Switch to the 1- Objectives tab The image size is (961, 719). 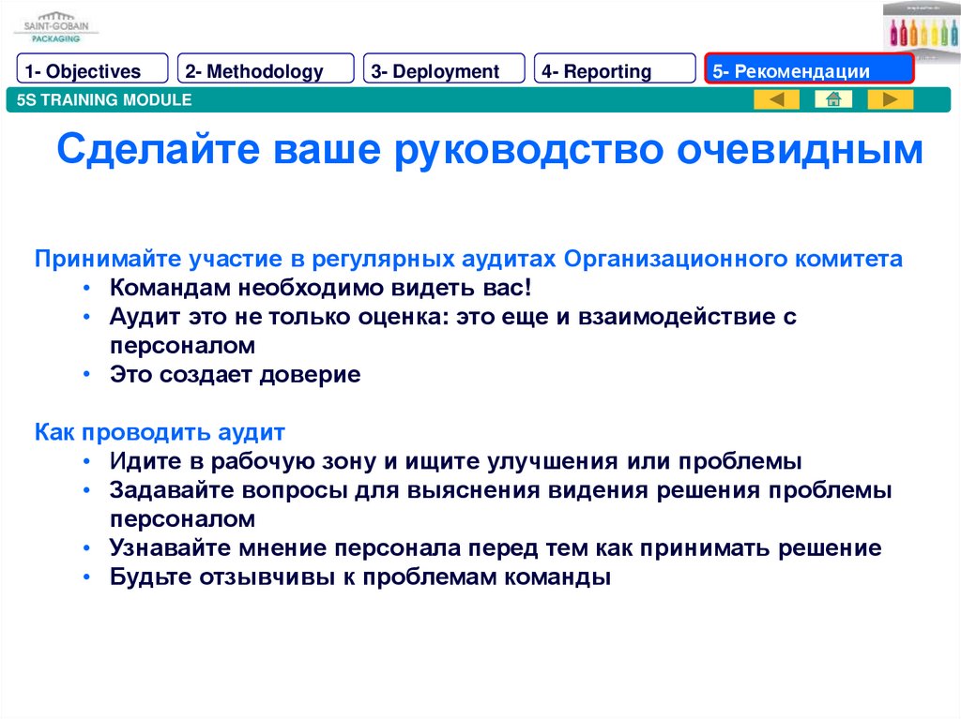tap(92, 71)
